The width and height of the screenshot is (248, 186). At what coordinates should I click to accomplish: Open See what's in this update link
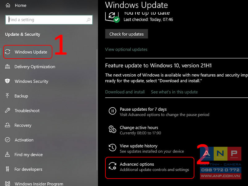174,92
